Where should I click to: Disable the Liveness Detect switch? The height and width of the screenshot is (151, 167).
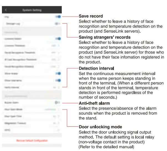pos(58,39)
